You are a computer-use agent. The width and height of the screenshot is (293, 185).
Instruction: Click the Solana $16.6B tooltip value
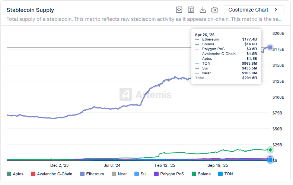(x=251, y=44)
